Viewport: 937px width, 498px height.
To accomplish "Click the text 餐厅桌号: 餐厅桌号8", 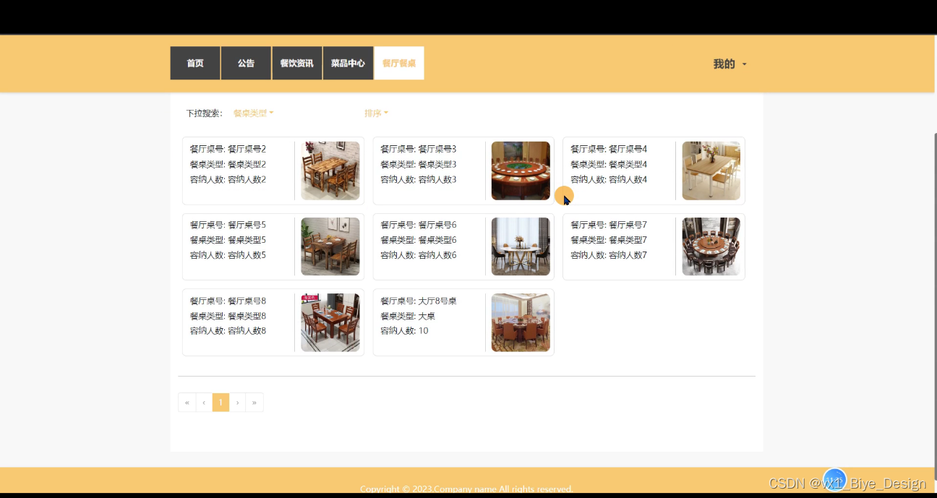I will point(228,301).
